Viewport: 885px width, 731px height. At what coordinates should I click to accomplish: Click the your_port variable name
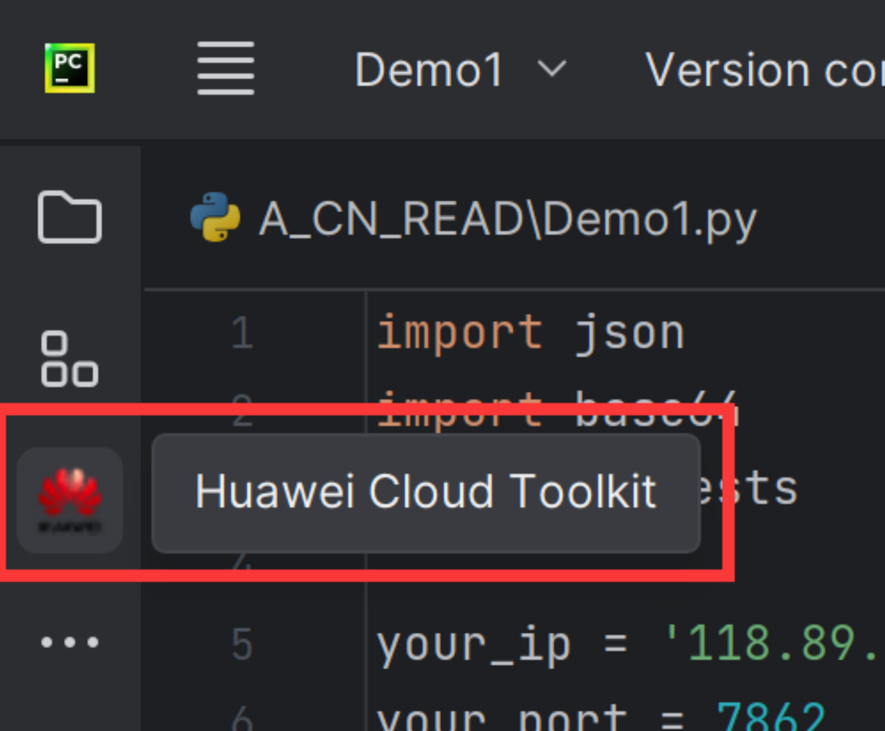pos(502,719)
